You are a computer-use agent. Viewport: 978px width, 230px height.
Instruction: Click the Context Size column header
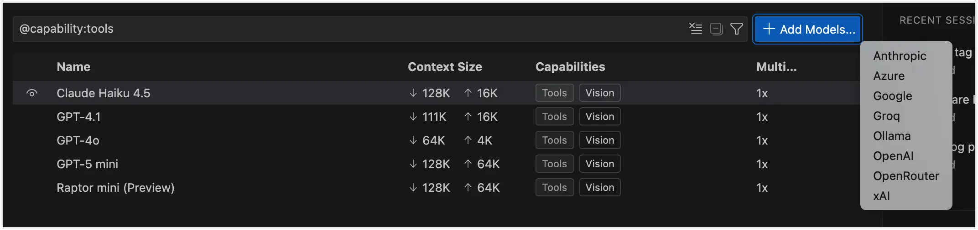coord(445,67)
